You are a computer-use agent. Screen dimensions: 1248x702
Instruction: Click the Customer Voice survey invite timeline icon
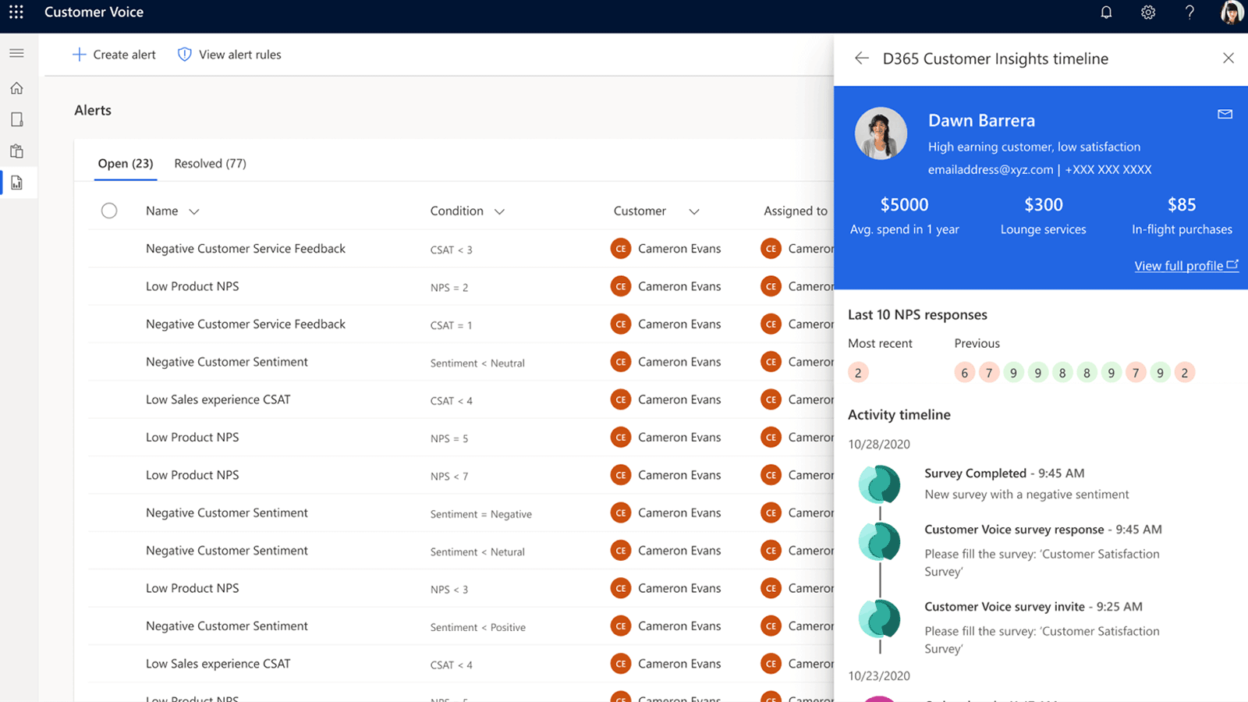pos(879,619)
